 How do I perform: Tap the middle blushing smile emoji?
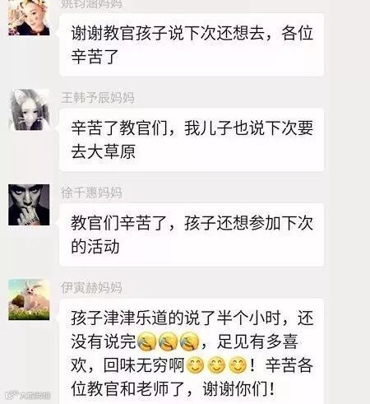(x=216, y=365)
